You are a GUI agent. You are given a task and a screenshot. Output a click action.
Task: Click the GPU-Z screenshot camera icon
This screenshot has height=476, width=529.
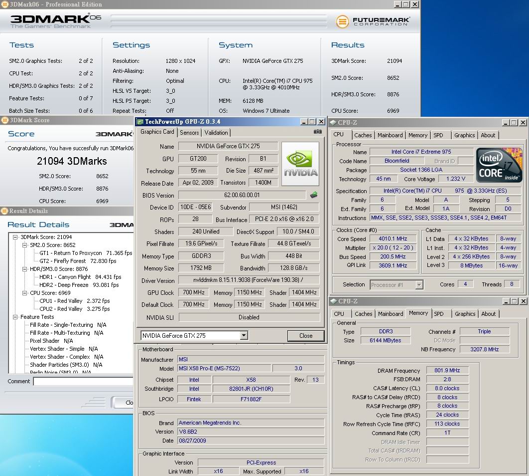pyautogui.click(x=317, y=132)
